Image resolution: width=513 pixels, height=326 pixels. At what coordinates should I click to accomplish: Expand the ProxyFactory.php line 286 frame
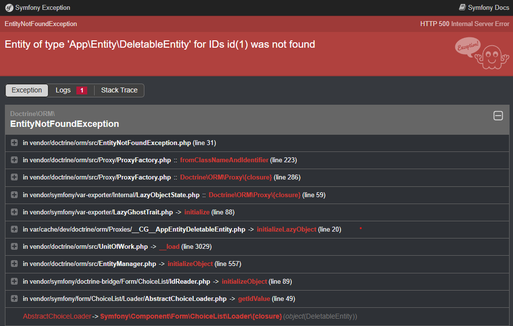[14, 178]
